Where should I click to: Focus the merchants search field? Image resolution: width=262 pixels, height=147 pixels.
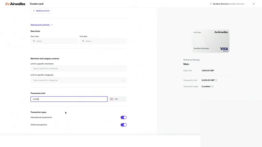point(79,69)
